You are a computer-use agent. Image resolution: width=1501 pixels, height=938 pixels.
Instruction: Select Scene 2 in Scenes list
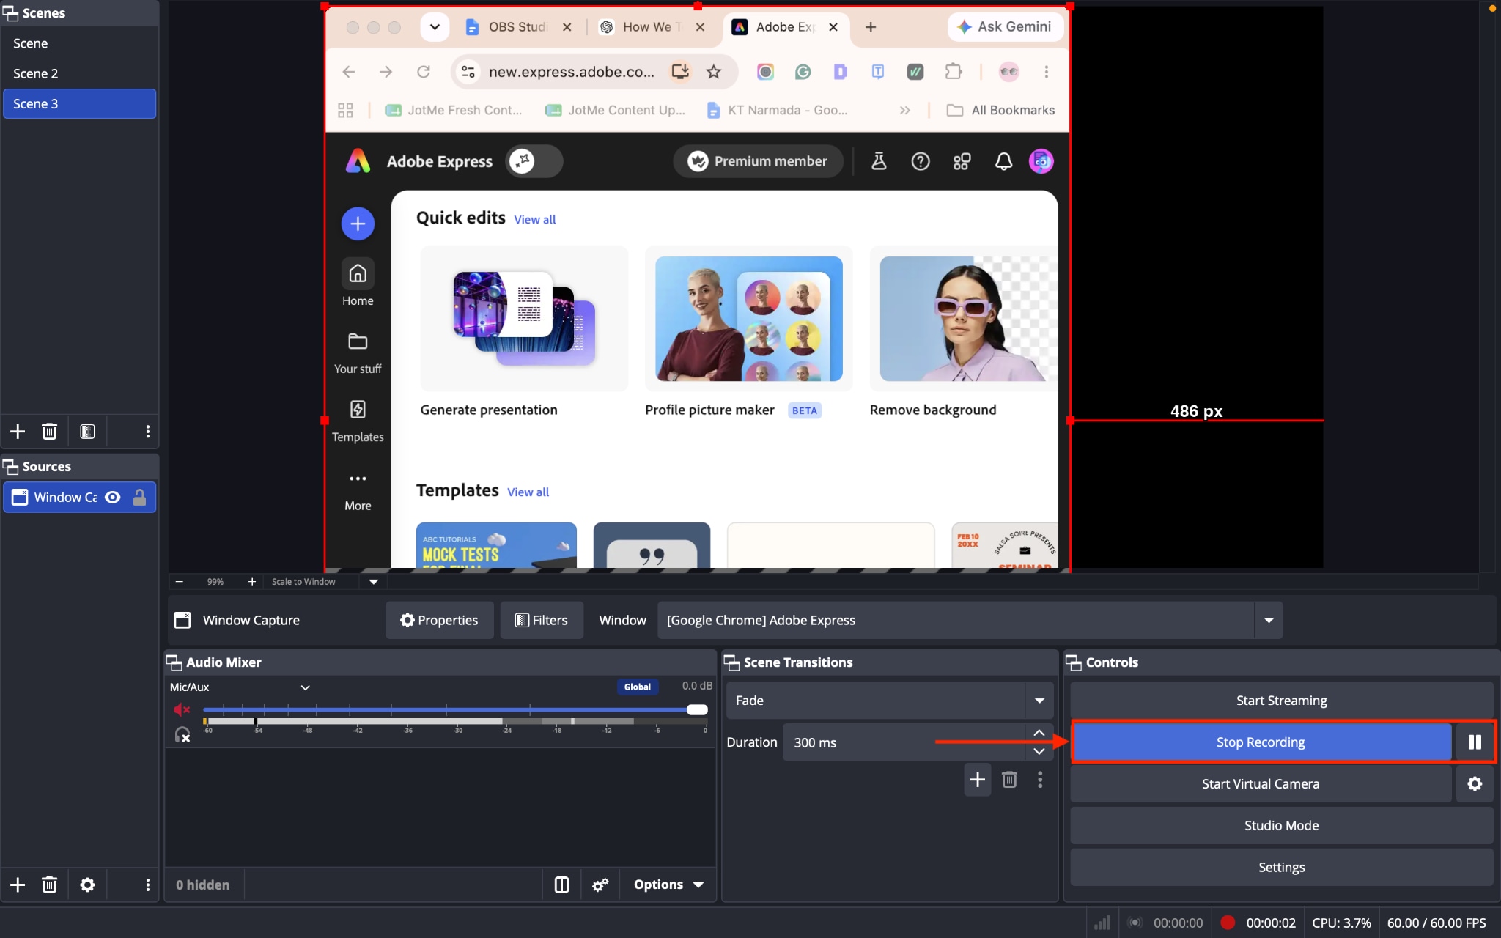[79, 73]
